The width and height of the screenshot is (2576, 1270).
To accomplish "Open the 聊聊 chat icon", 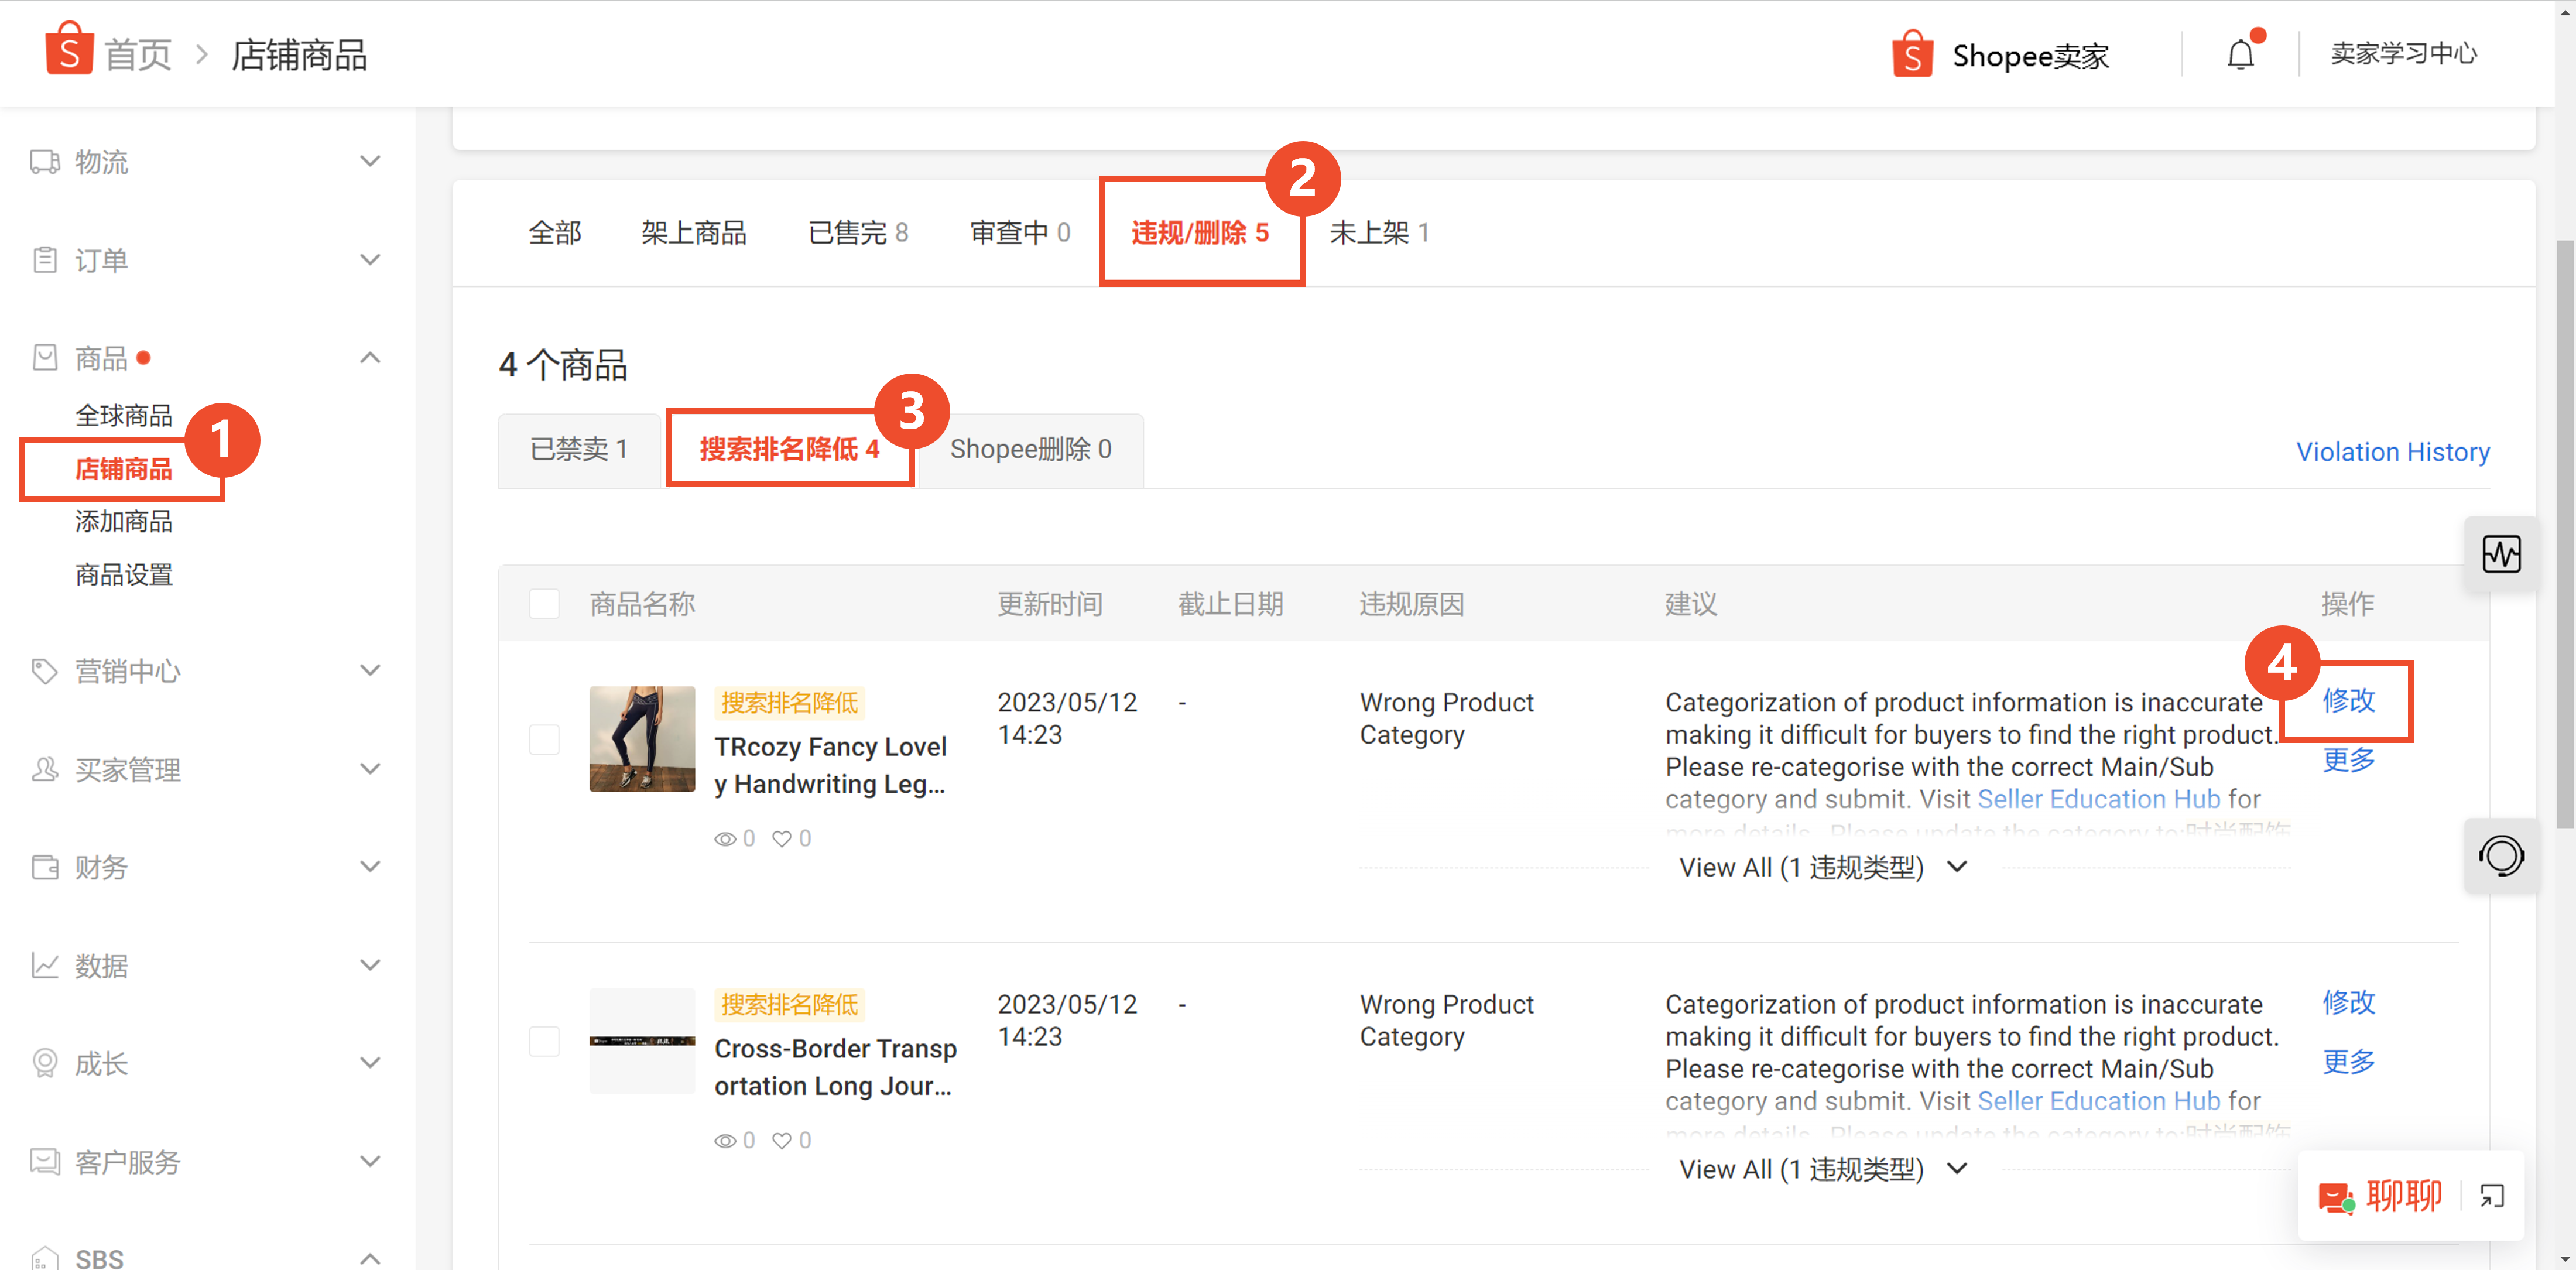I will 2336,1197.
